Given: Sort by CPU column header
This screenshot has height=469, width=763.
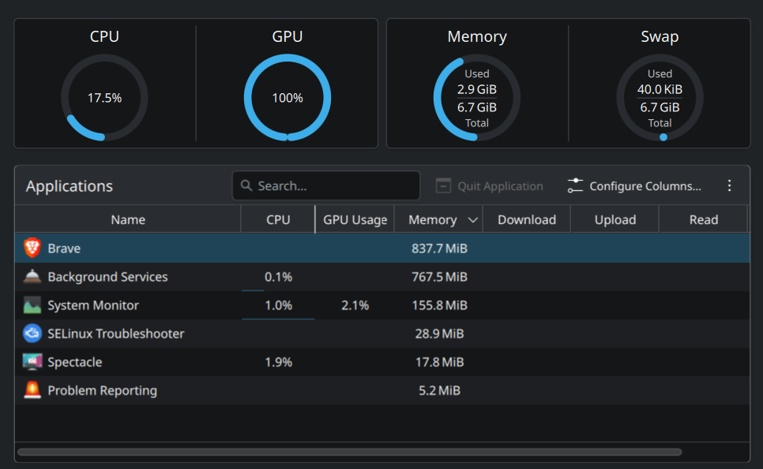Looking at the screenshot, I should pyautogui.click(x=278, y=219).
